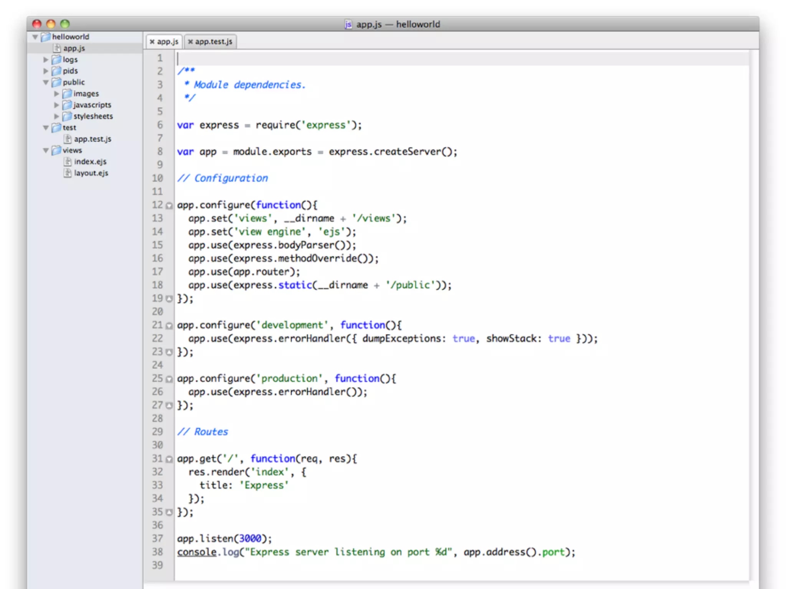Toggle code fold marker at line 31
Image resolution: width=786 pixels, height=589 pixels.
(169, 459)
